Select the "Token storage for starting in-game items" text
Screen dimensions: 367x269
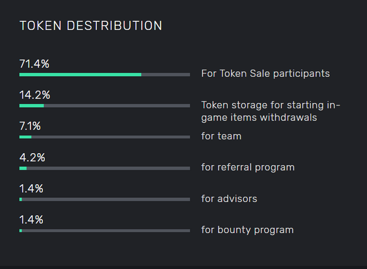(x=271, y=111)
